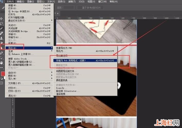Choose 搜索 Adobe Stock entry
Viewport: 182px width, 128px height.
coord(29,59)
